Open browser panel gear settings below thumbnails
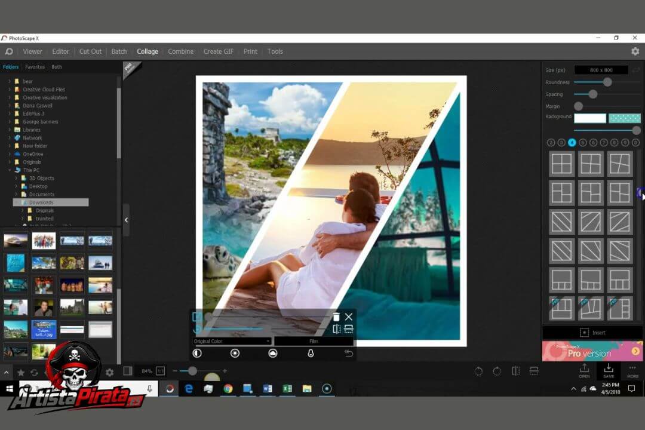 point(109,373)
